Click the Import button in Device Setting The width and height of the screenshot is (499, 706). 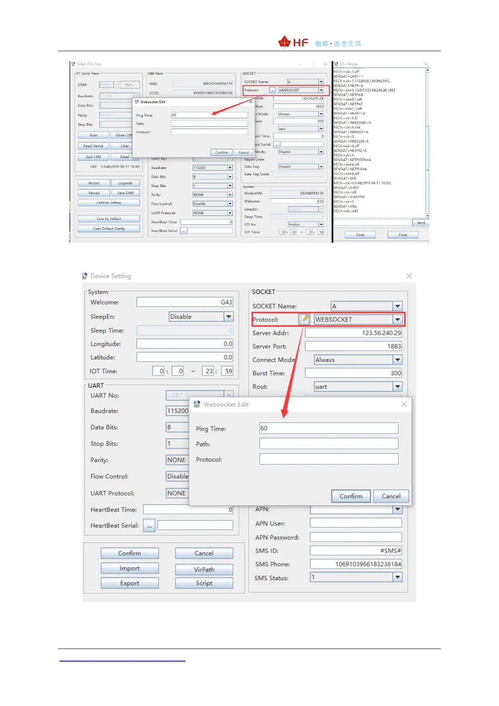click(130, 568)
